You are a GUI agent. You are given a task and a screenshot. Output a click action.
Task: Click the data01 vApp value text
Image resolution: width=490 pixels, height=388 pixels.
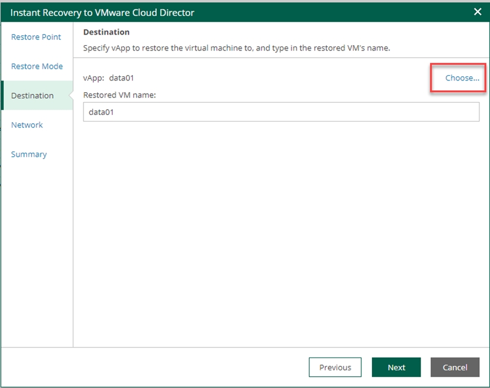(x=122, y=78)
